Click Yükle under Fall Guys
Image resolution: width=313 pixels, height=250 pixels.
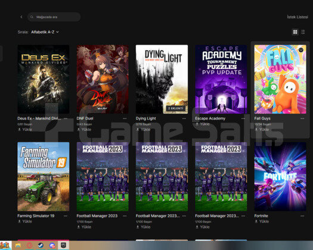pyautogui.click(x=262, y=130)
